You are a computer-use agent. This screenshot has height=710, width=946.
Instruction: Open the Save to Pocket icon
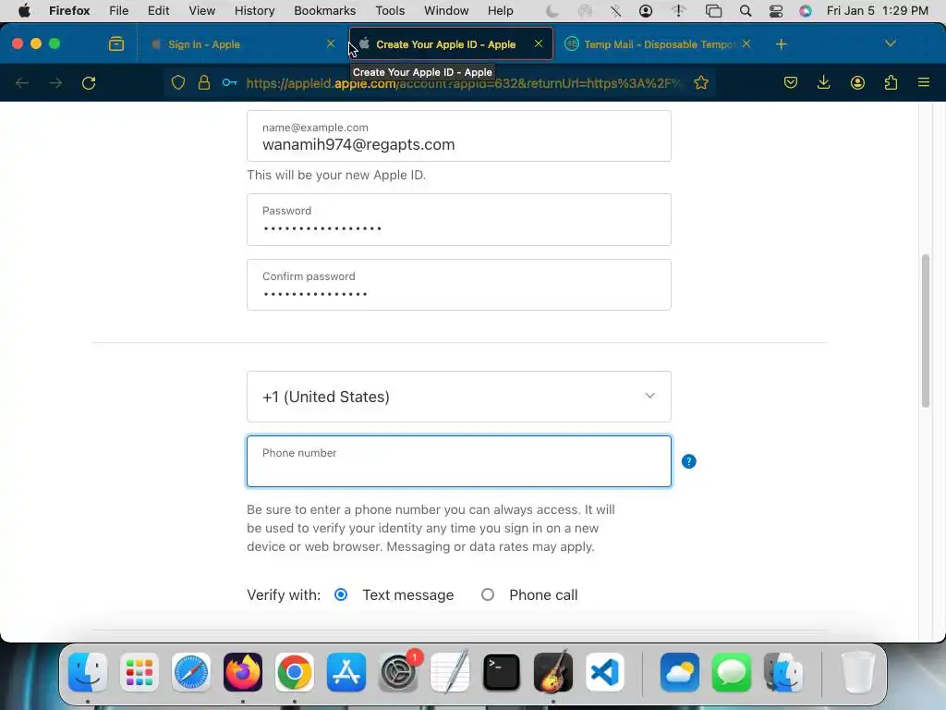click(791, 82)
